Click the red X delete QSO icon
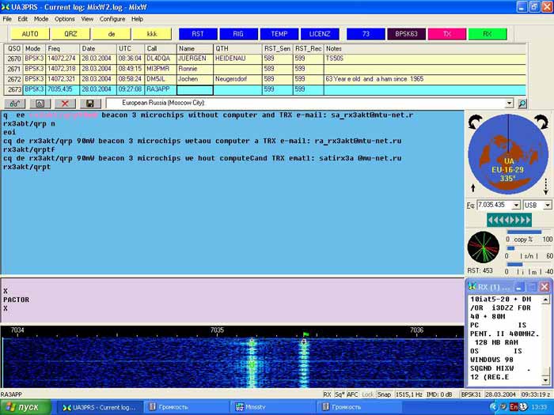 click(x=66, y=104)
